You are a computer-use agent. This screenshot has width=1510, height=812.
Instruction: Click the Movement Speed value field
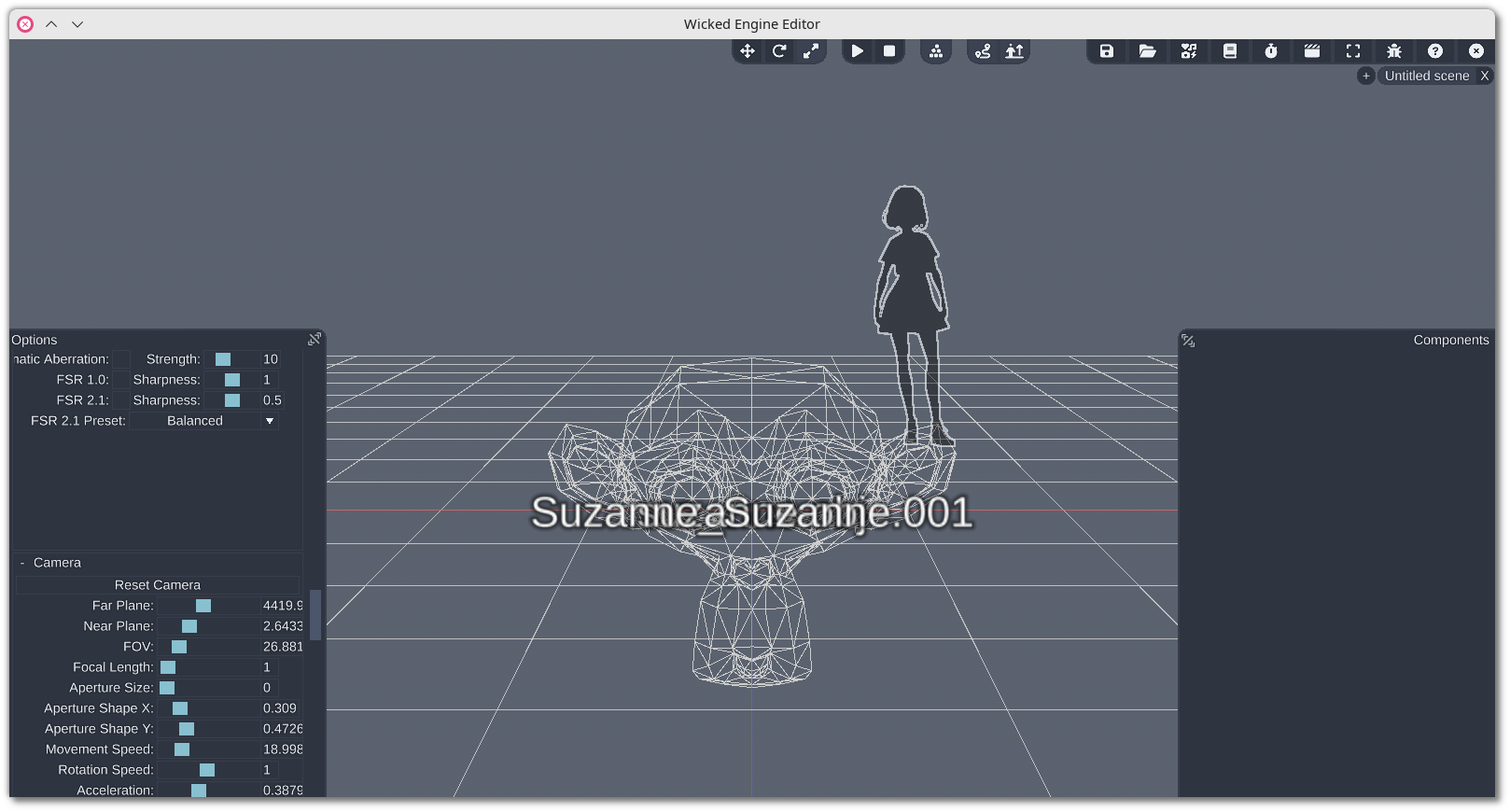point(282,749)
